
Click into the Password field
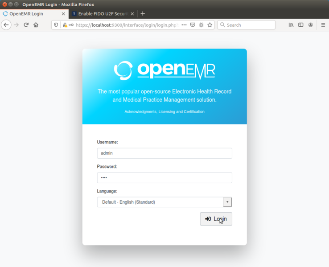[x=164, y=177]
